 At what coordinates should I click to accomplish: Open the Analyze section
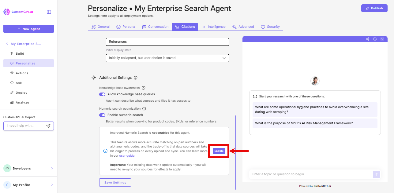point(22,102)
